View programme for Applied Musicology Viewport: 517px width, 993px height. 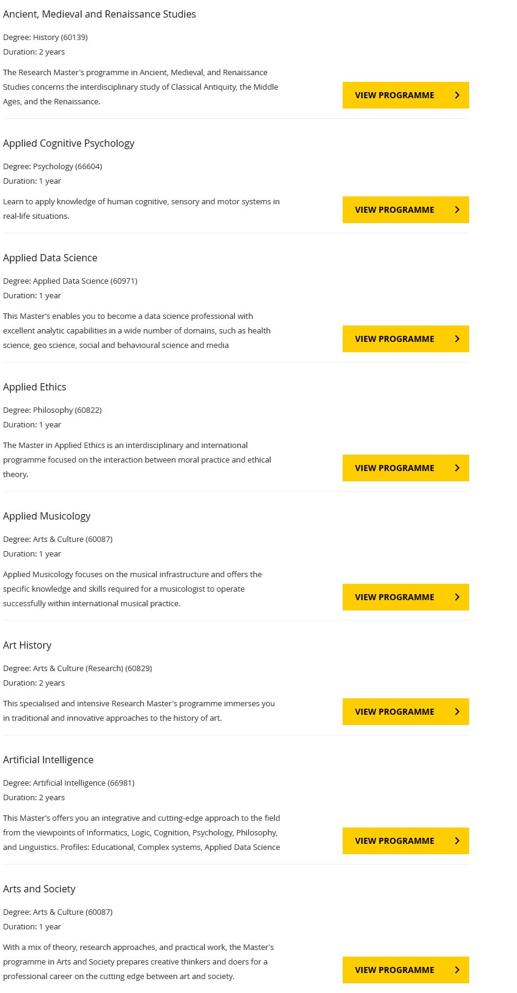pos(406,597)
